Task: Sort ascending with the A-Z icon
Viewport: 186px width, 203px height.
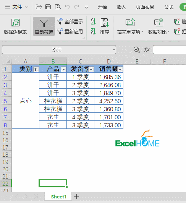Action: [93, 21]
